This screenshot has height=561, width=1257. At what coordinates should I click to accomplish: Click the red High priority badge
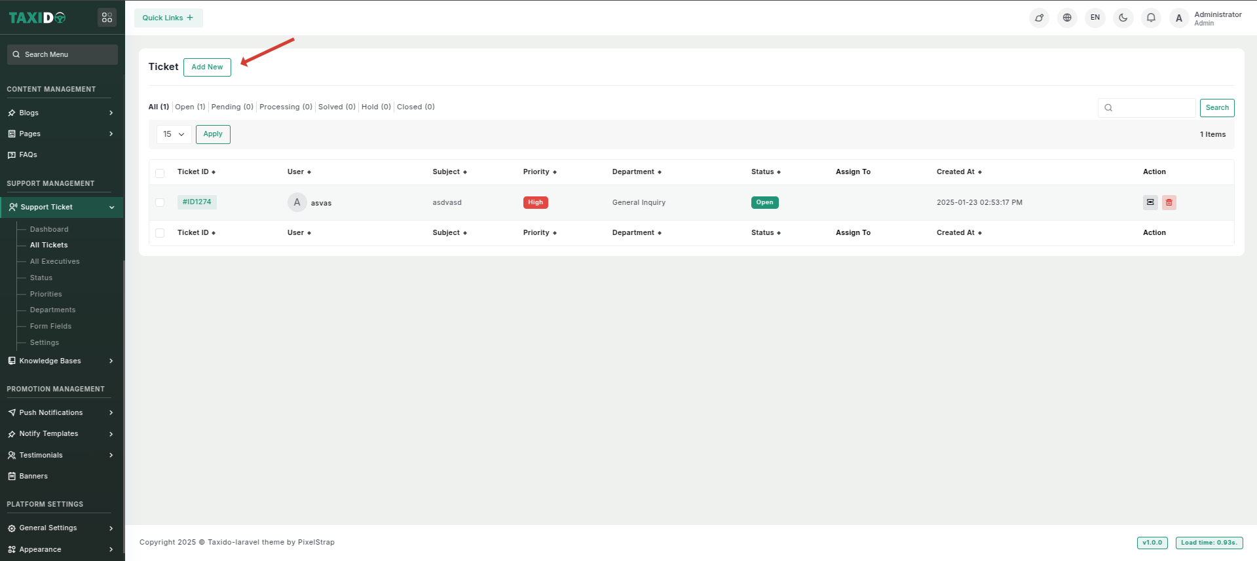point(535,202)
